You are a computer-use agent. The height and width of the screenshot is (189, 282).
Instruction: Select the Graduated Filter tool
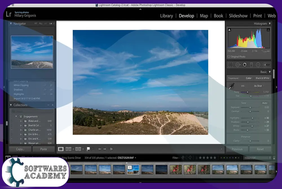click(251, 65)
